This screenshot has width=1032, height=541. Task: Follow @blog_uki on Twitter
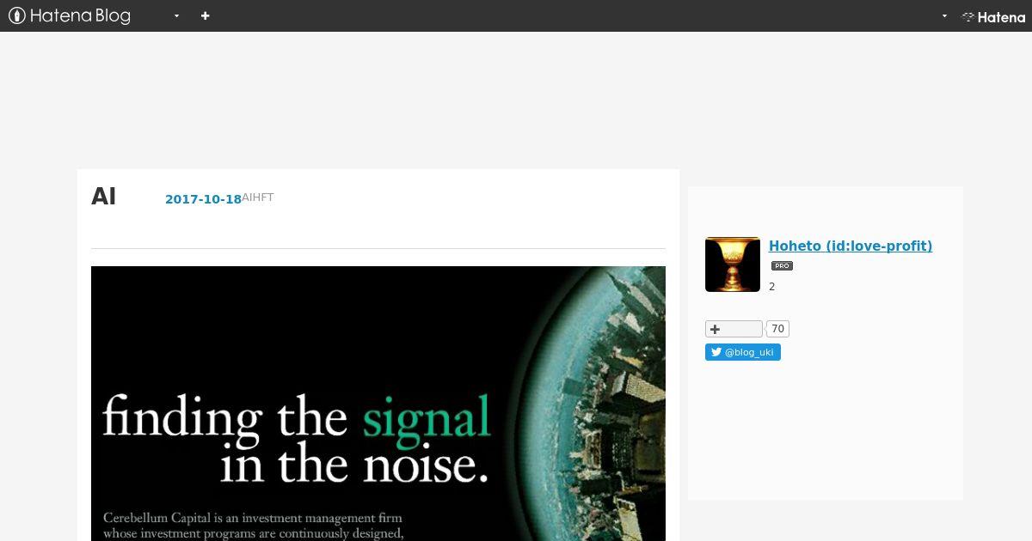(x=743, y=352)
